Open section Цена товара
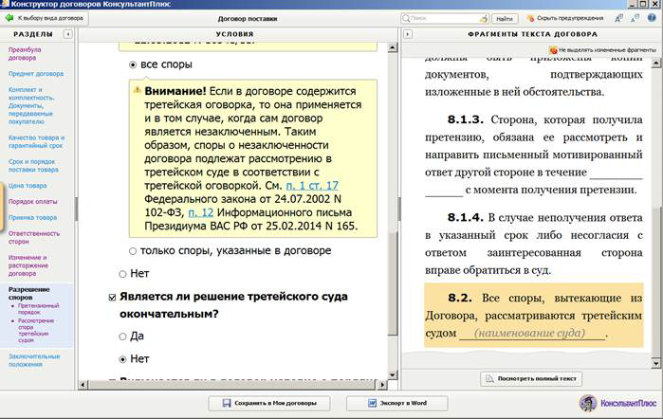The image size is (663, 419). click(28, 186)
